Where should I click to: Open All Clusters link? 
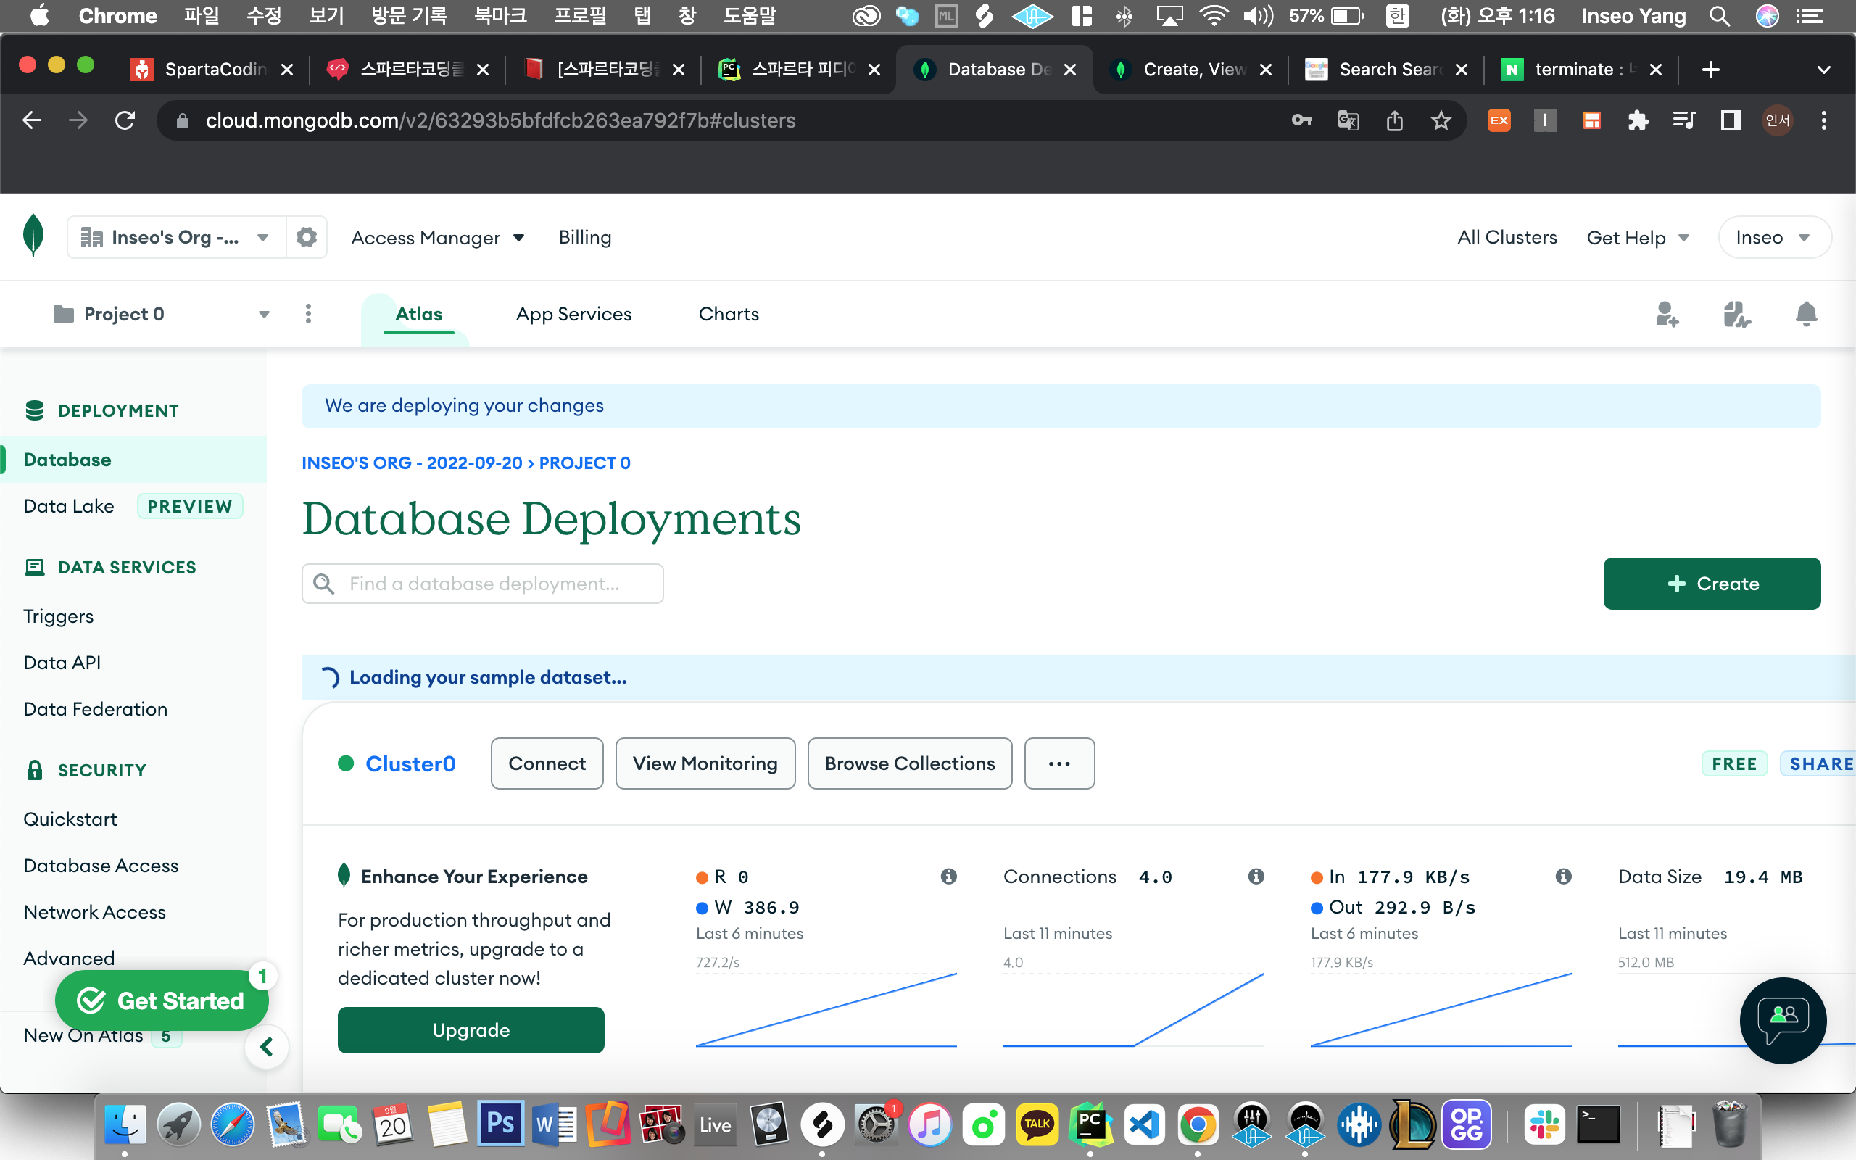click(x=1507, y=237)
